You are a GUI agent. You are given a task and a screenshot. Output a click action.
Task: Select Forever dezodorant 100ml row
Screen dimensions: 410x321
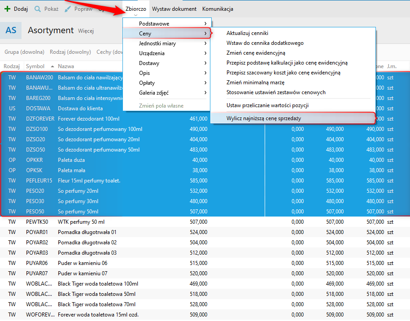pyautogui.click(x=105, y=119)
